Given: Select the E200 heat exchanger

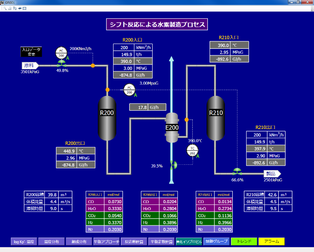Looking at the screenshot, I should coord(172,127).
